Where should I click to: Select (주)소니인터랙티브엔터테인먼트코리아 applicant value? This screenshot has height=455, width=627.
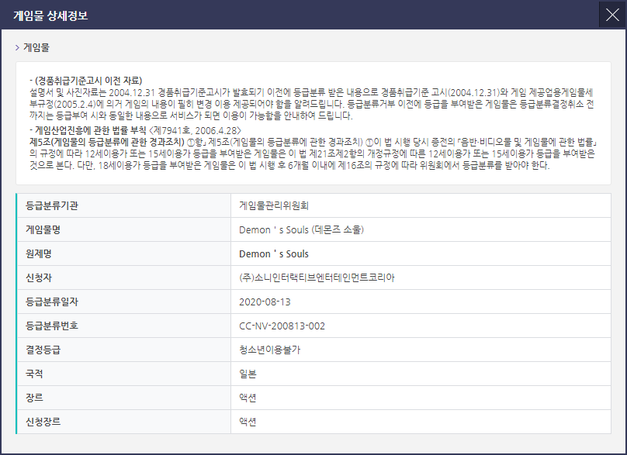pyautogui.click(x=317, y=277)
